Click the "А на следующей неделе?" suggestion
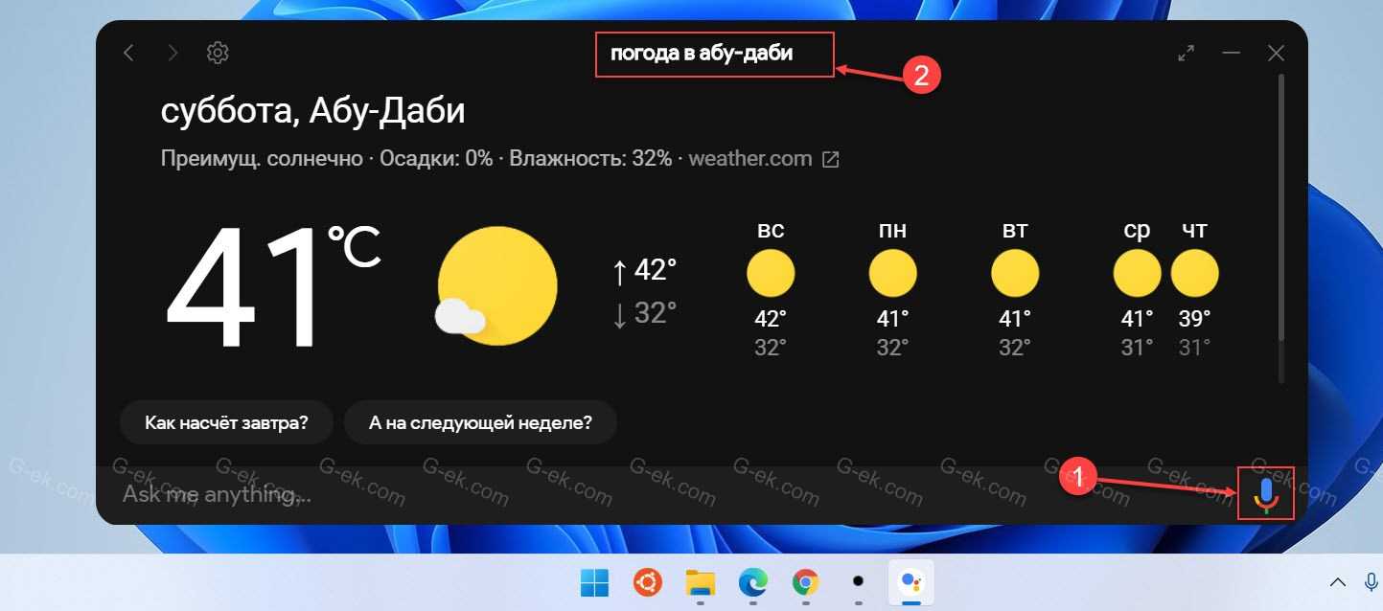Viewport: 1383px width, 611px height. [480, 422]
